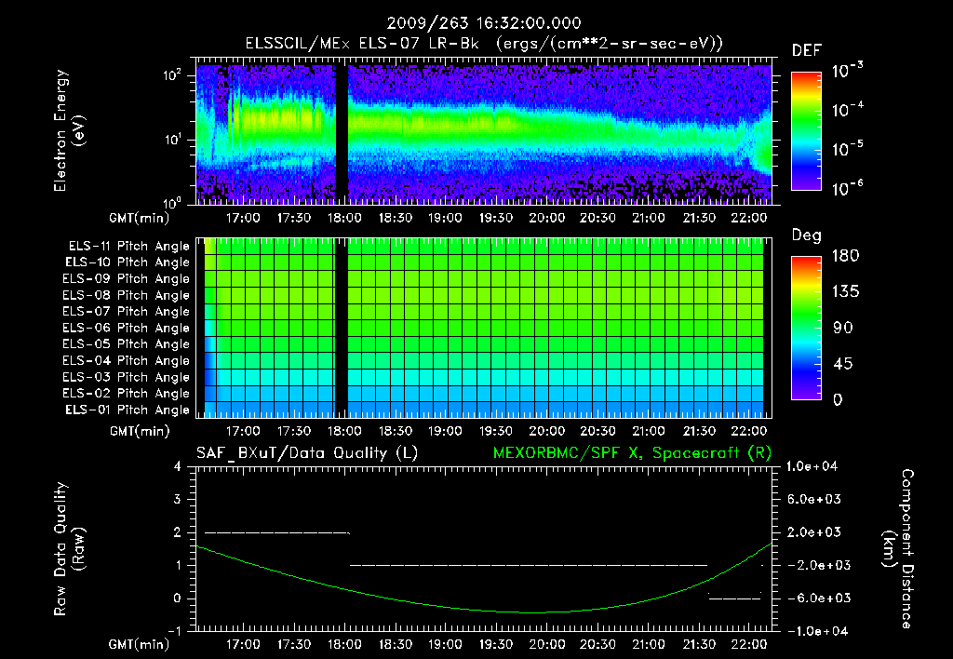This screenshot has width=953, height=659.
Task: Click the 4 tick on data quality axis
Action: pos(177,467)
